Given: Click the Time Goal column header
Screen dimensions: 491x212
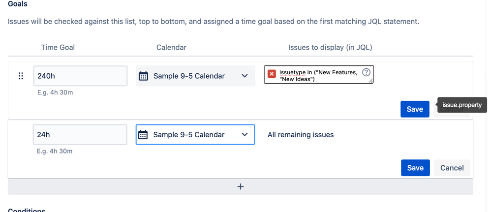Looking at the screenshot, I should (x=58, y=47).
